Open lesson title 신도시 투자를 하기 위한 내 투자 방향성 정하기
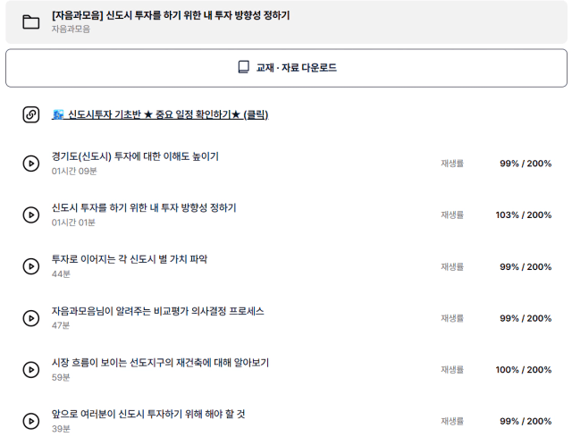The height and width of the screenshot is (437, 572). (144, 208)
